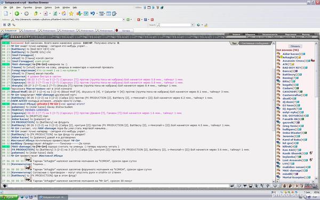Click in the chat message input field
Viewport: 320px width, 200px height.
coord(118,186)
